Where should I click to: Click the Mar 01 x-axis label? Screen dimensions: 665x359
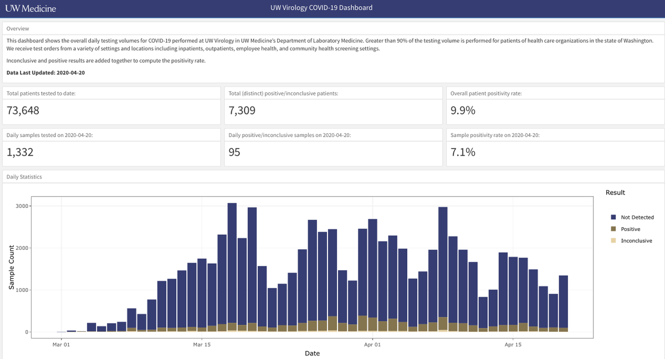pyautogui.click(x=62, y=343)
